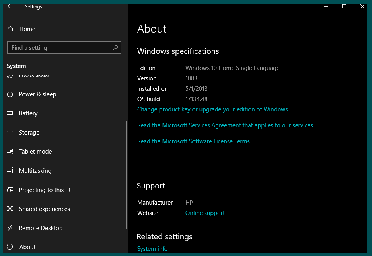Image resolution: width=372 pixels, height=256 pixels.
Task: Click the Find a setting search box
Action: [64, 48]
